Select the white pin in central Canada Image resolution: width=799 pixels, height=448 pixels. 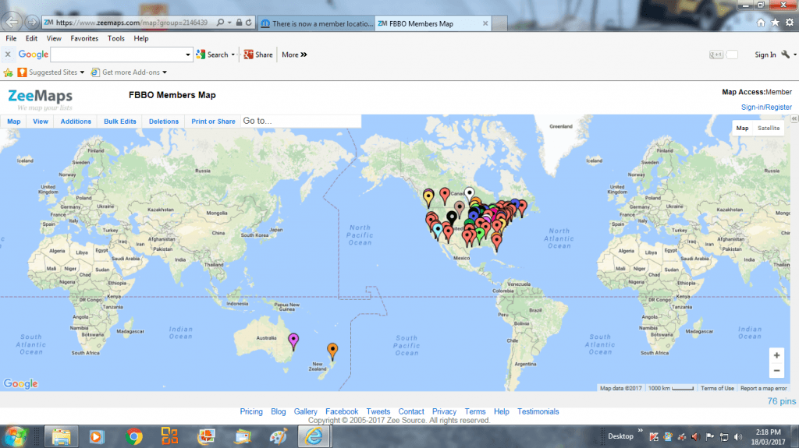(x=469, y=193)
